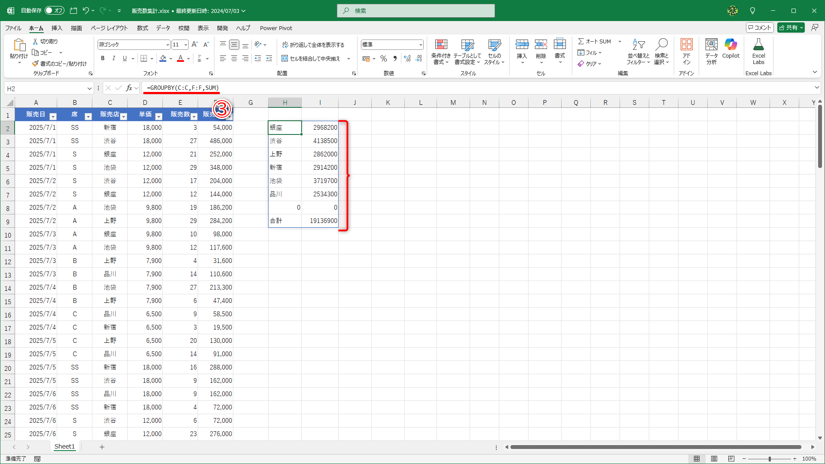This screenshot has width=825, height=464.
Task: Click the 共有 (Share) button
Action: coord(791,27)
